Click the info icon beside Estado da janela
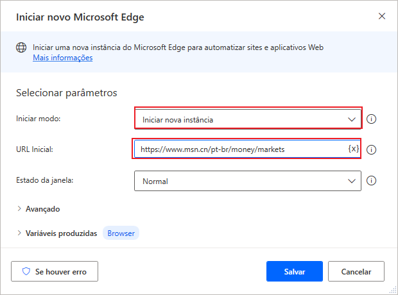This screenshot has width=398, height=295. pyautogui.click(x=371, y=181)
